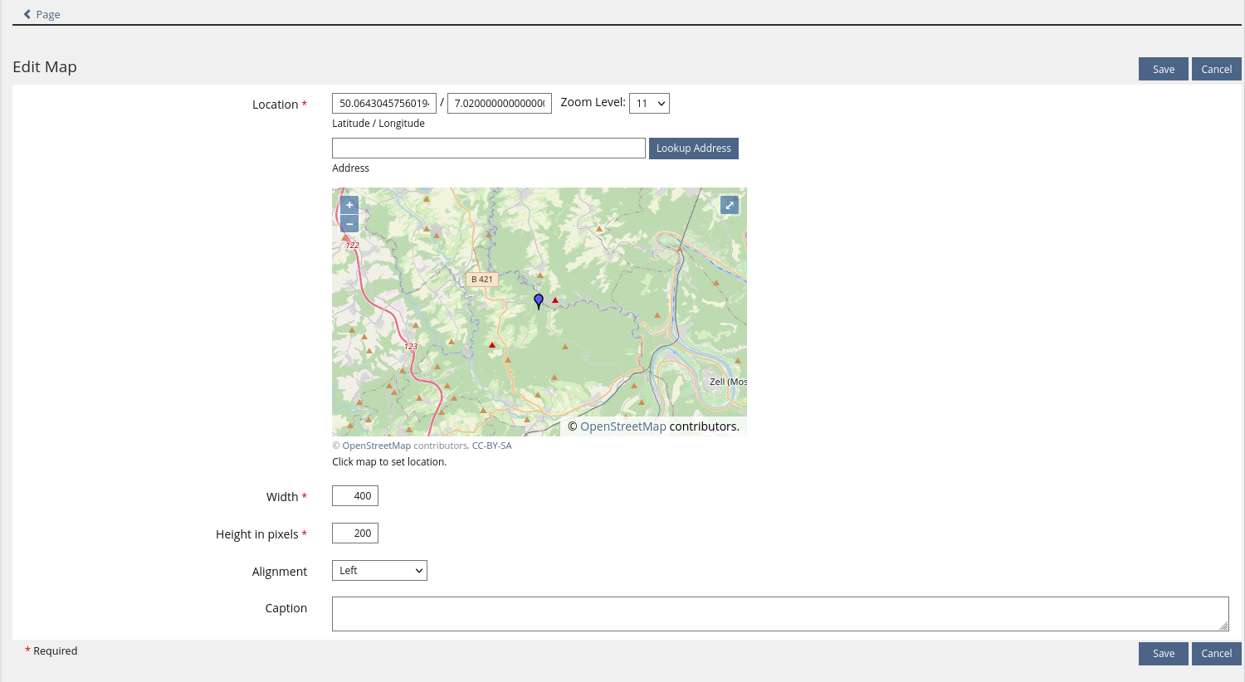
Task: Select the Width field containing 400
Action: (x=355, y=496)
